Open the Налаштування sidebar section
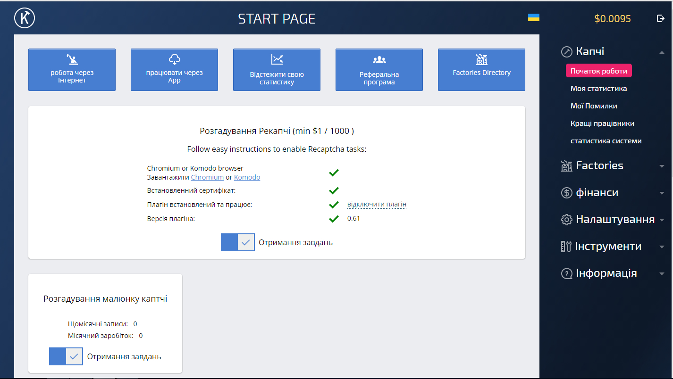This screenshot has width=673, height=379. click(x=615, y=219)
